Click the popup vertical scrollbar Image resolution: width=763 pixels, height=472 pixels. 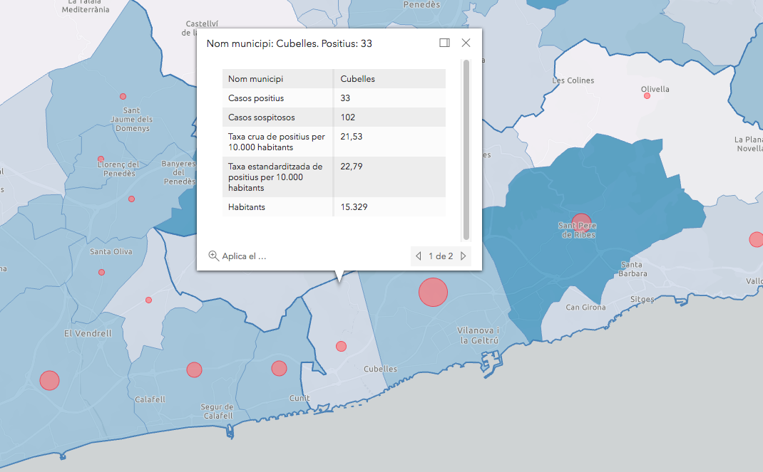tap(466, 150)
